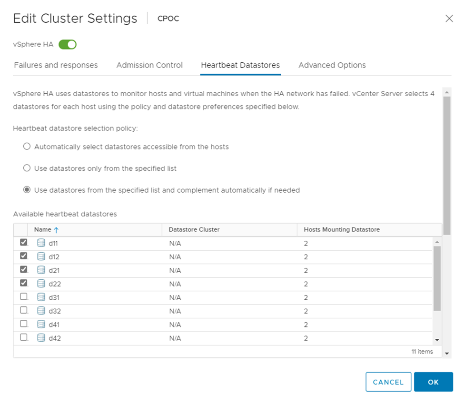Open the Advanced Options tab
Viewport: 464px width, 403px height.
(332, 65)
